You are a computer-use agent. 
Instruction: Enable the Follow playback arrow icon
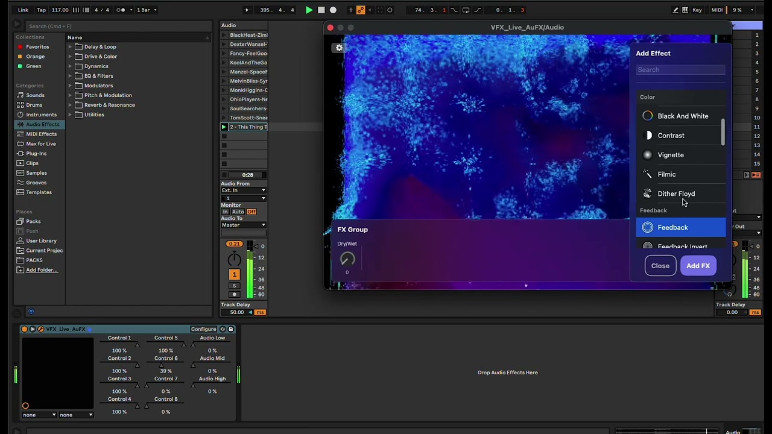(248, 10)
